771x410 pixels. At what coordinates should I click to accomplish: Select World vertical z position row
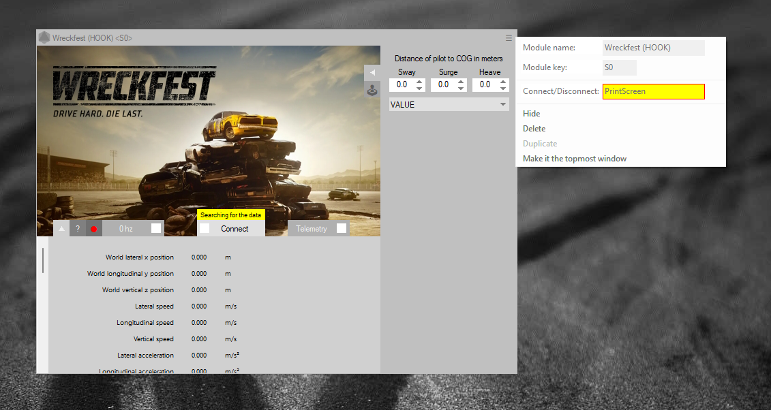coord(166,289)
